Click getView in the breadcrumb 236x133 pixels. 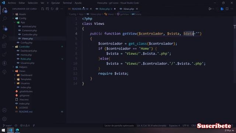[123, 14]
